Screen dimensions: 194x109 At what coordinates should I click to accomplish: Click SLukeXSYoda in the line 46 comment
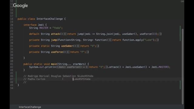tap(85, 76)
